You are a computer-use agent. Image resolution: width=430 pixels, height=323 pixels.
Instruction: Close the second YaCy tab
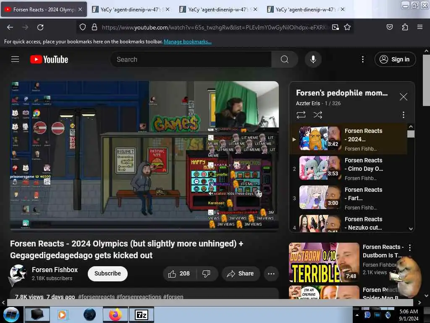(x=168, y=10)
